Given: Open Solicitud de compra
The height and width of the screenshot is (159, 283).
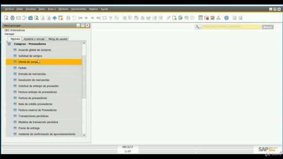Looking at the screenshot, I should (x=44, y=56).
